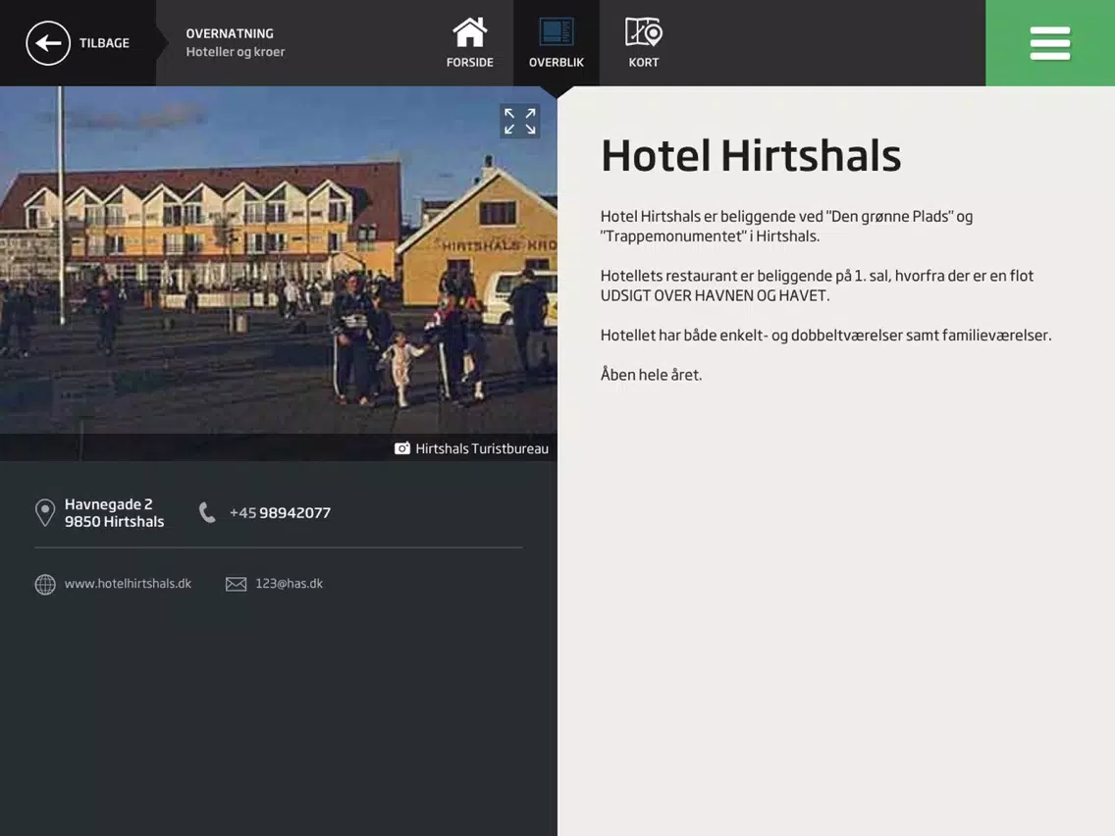The height and width of the screenshot is (836, 1115).
Task: Click Hoteller og kroer breadcrumb
Action: pos(236,52)
